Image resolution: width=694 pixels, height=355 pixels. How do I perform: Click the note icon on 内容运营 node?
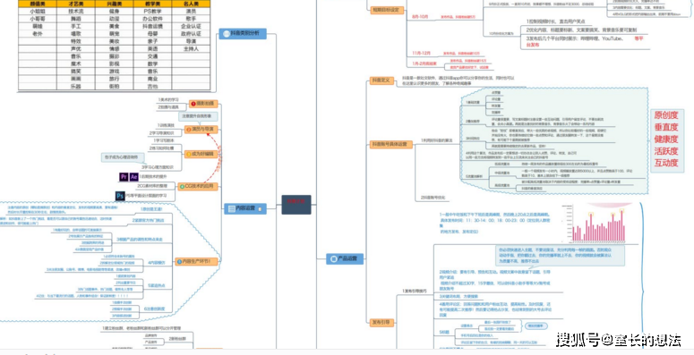click(261, 208)
